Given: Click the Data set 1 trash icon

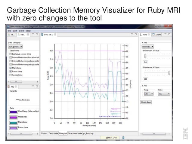Looking at the screenshot, I should (42, 35).
